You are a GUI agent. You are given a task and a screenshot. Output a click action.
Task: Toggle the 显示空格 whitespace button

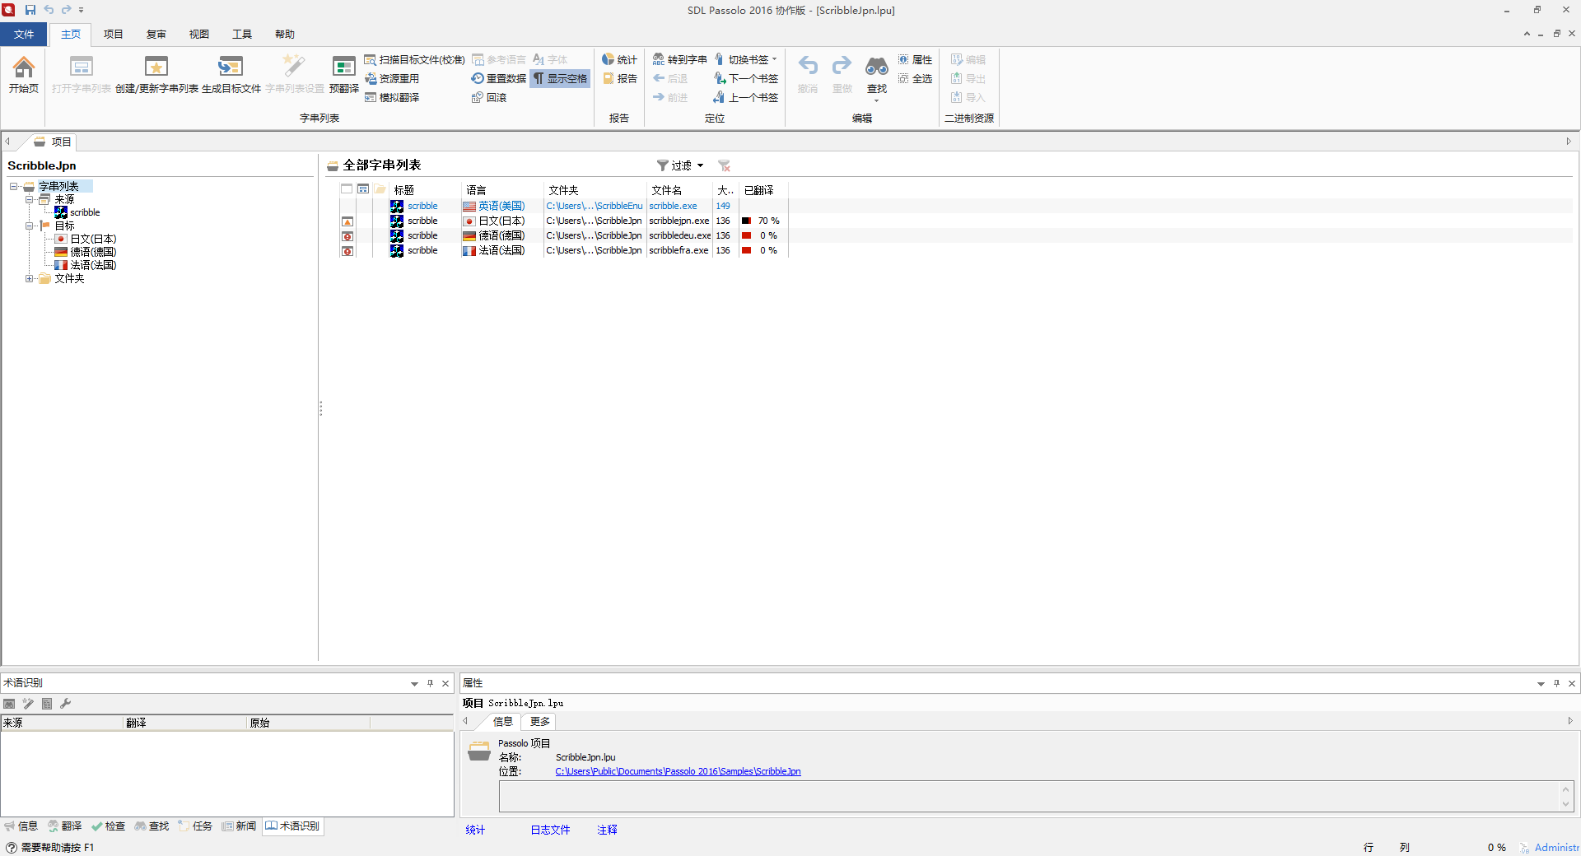[x=560, y=78]
